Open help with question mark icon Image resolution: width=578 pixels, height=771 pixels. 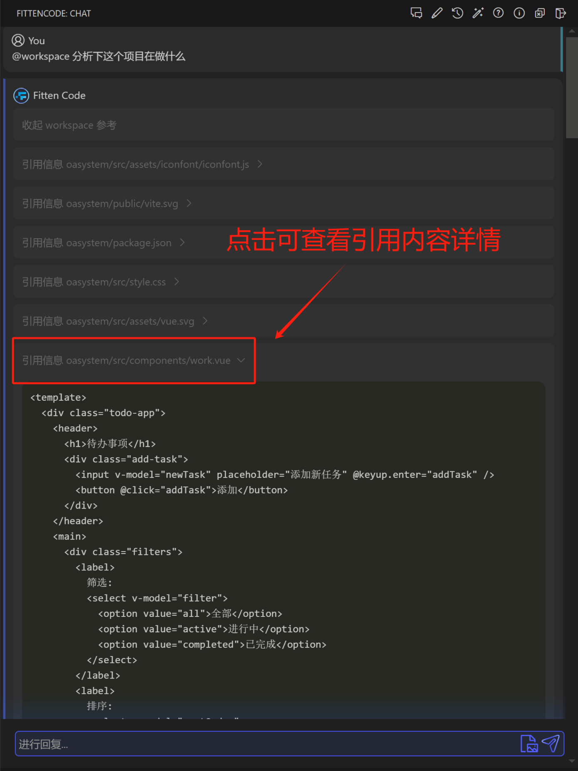[498, 13]
